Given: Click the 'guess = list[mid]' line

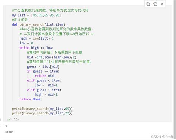Looking at the screenshot, I should (x=43, y=67).
